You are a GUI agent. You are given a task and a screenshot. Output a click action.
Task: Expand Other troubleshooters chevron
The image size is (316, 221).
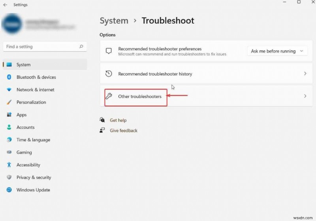pyautogui.click(x=305, y=96)
